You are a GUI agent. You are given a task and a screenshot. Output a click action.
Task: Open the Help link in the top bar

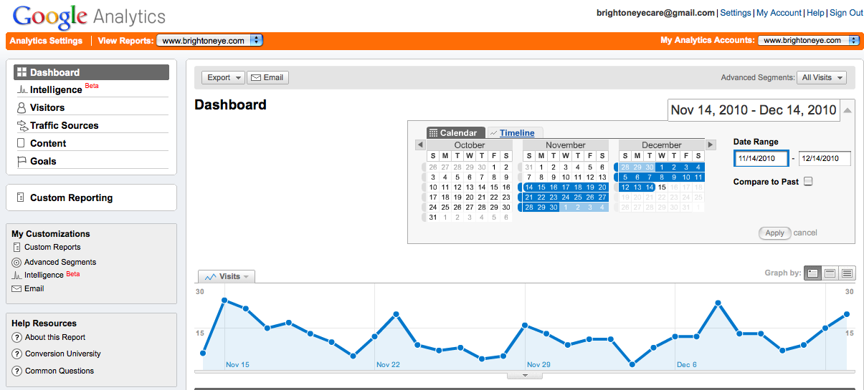[815, 13]
